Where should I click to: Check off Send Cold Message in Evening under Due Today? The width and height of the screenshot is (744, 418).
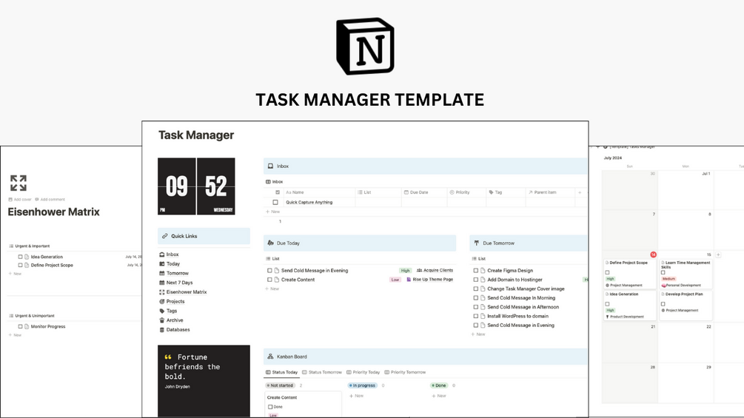(269, 271)
